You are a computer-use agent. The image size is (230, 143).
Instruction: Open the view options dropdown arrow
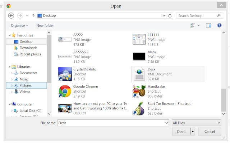(199, 25)
